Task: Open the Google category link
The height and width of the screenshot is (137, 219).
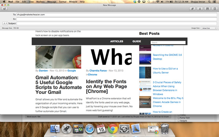Action: pyautogui.click(x=72, y=71)
